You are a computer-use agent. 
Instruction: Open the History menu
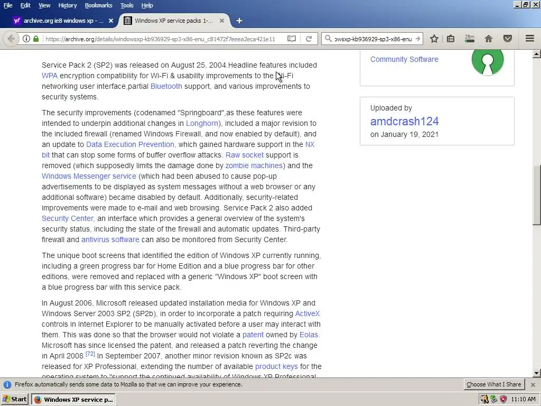point(67,5)
